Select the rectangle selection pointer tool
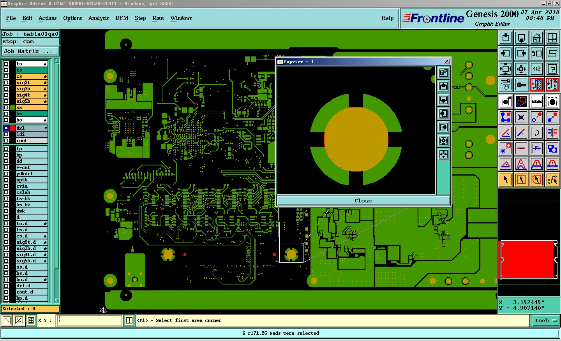561x341 pixels. [521, 179]
